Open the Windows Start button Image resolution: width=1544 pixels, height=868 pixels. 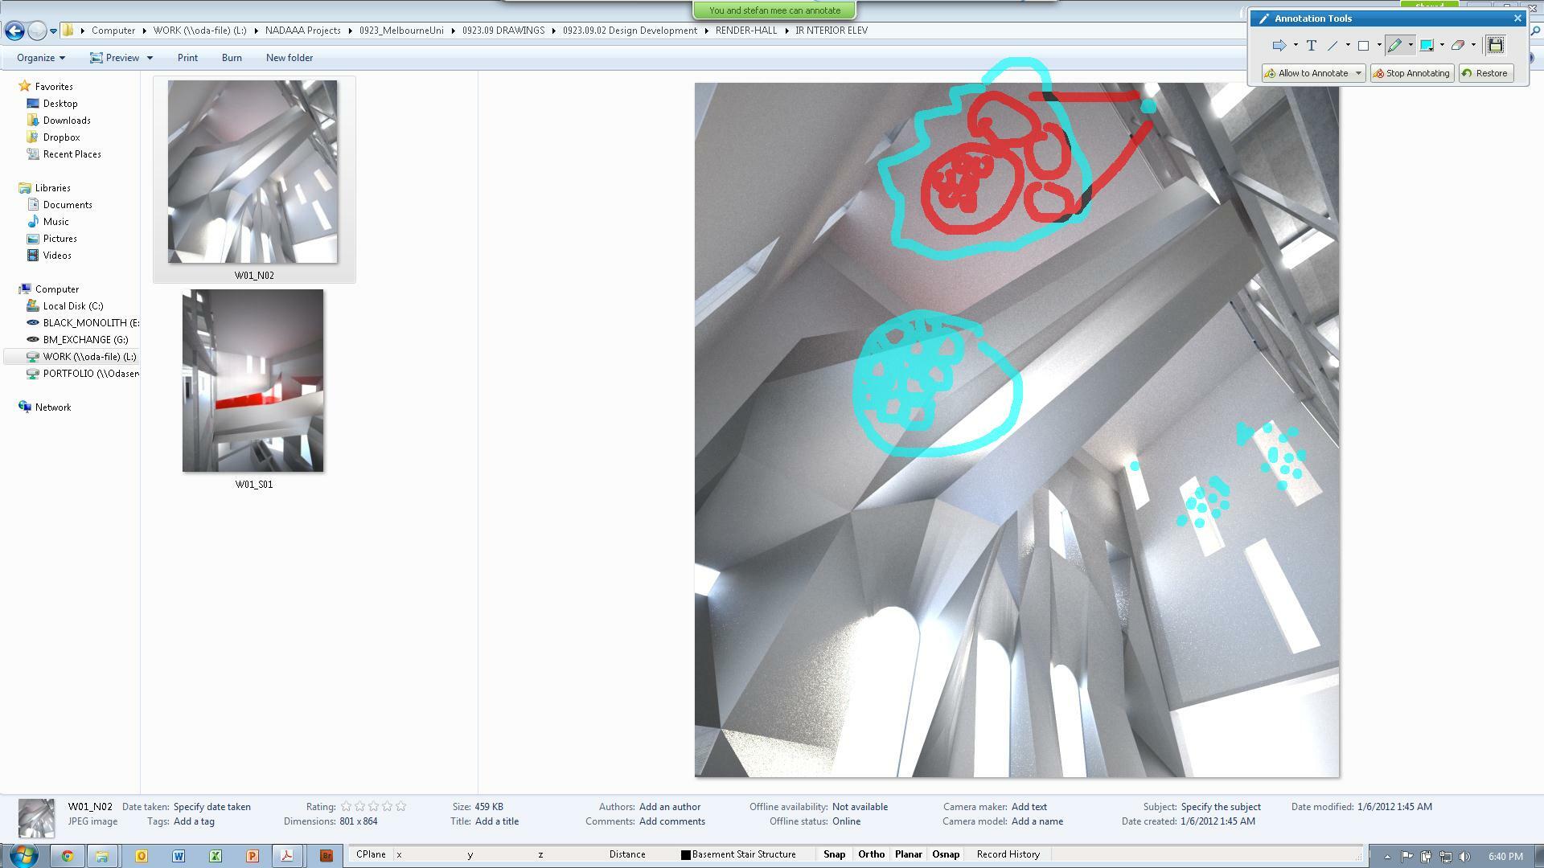(23, 855)
